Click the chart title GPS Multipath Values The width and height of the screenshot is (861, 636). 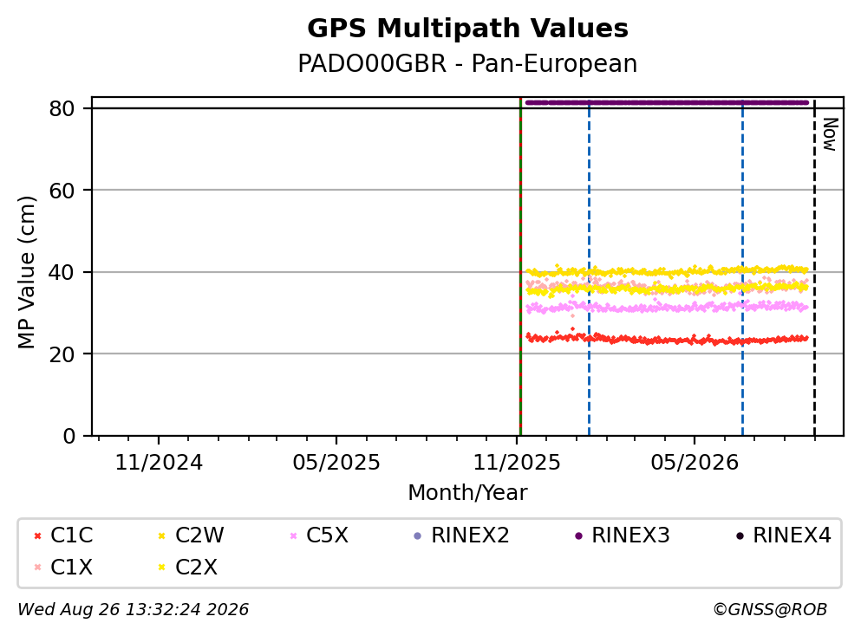(x=467, y=28)
